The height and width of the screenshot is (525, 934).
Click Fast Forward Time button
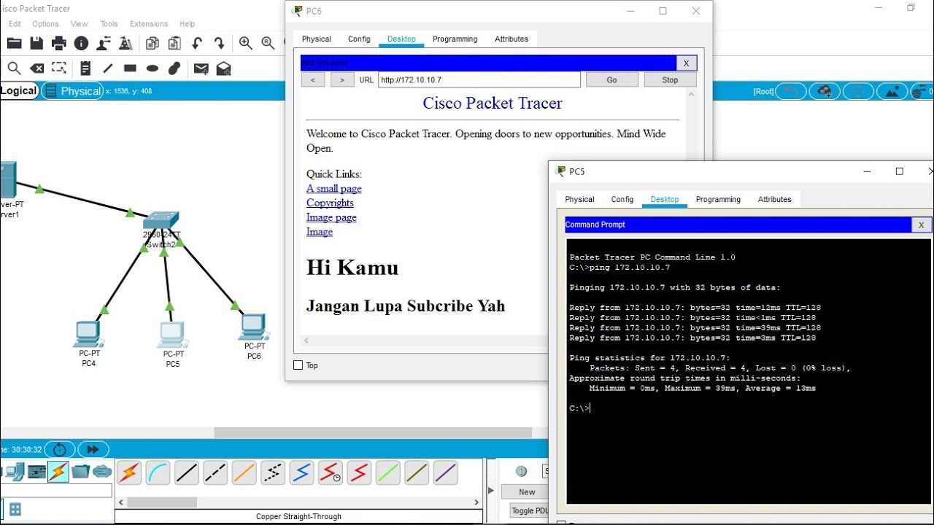pyautogui.click(x=93, y=450)
